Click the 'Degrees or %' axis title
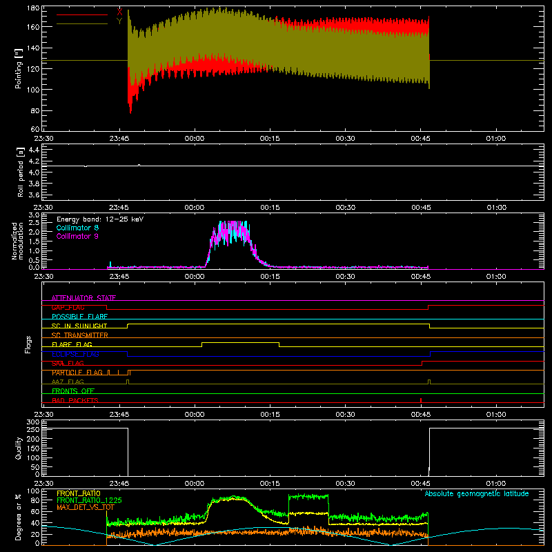 pos(18,517)
